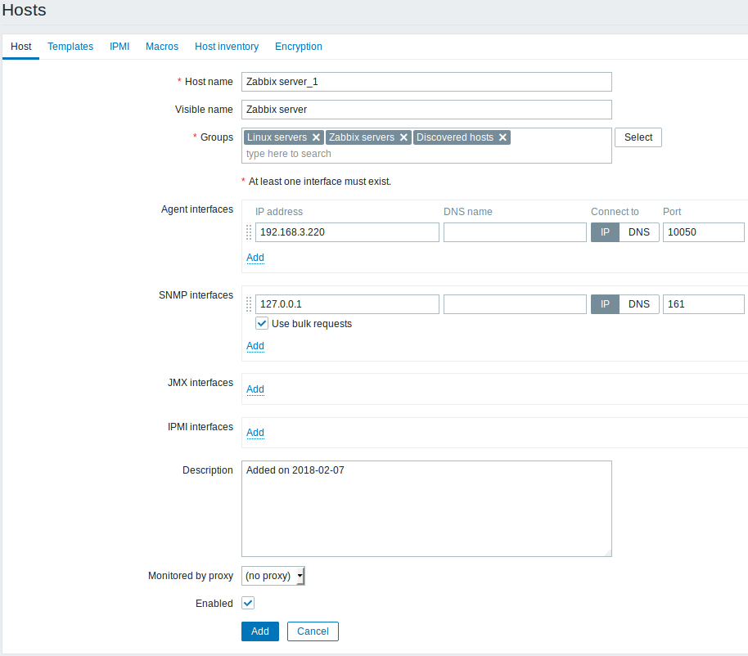Image resolution: width=748 pixels, height=656 pixels.
Task: Edit the SNMP port 161 field
Action: tap(704, 304)
